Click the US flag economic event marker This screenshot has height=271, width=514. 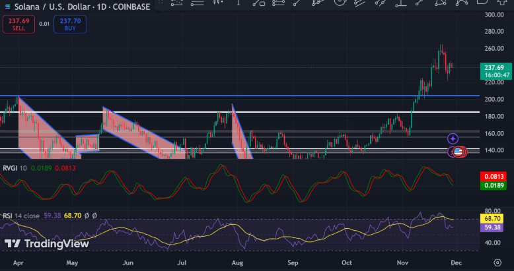tap(458, 152)
